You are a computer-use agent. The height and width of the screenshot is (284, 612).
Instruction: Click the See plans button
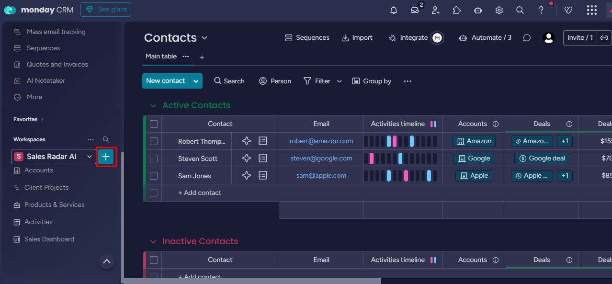click(x=106, y=10)
